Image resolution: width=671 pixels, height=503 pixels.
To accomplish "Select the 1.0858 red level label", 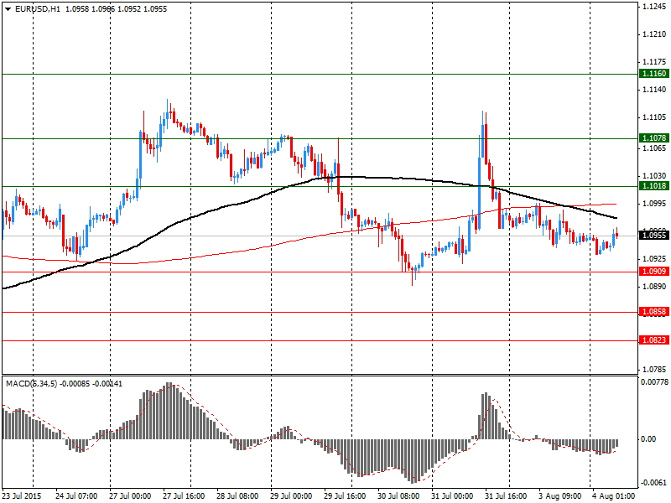I will (x=653, y=312).
